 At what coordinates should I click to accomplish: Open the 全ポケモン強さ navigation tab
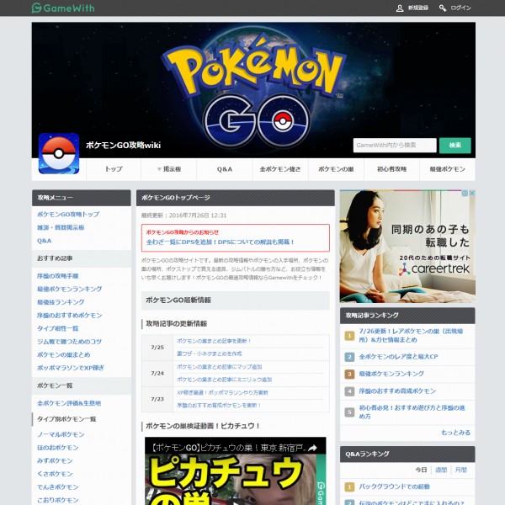pyautogui.click(x=280, y=169)
